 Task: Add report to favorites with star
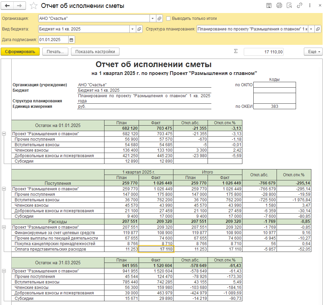[33, 6]
